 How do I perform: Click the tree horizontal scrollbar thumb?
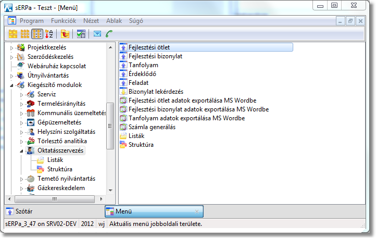click(x=55, y=199)
